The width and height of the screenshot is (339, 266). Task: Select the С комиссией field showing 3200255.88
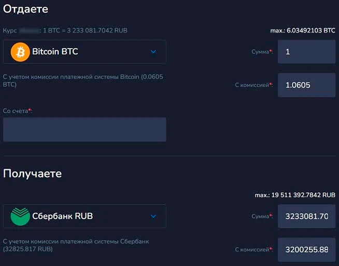point(306,249)
